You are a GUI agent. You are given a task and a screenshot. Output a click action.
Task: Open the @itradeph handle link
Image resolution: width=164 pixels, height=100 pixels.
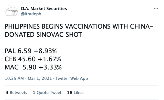(31, 14)
